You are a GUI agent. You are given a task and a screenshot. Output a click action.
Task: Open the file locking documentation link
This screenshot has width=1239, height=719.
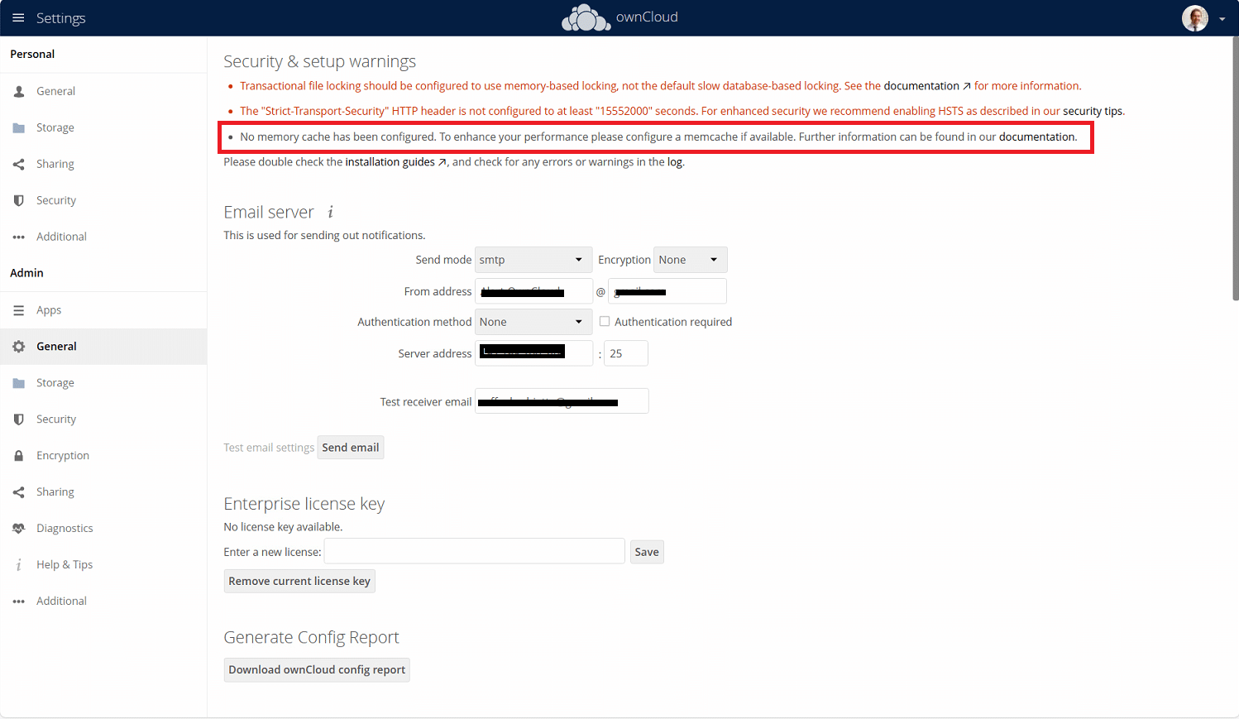pyautogui.click(x=927, y=86)
